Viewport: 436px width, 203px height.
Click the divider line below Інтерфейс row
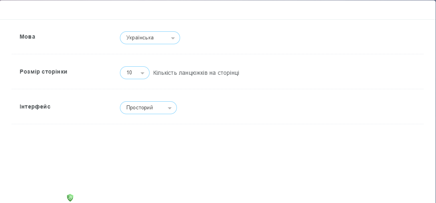(x=217, y=124)
